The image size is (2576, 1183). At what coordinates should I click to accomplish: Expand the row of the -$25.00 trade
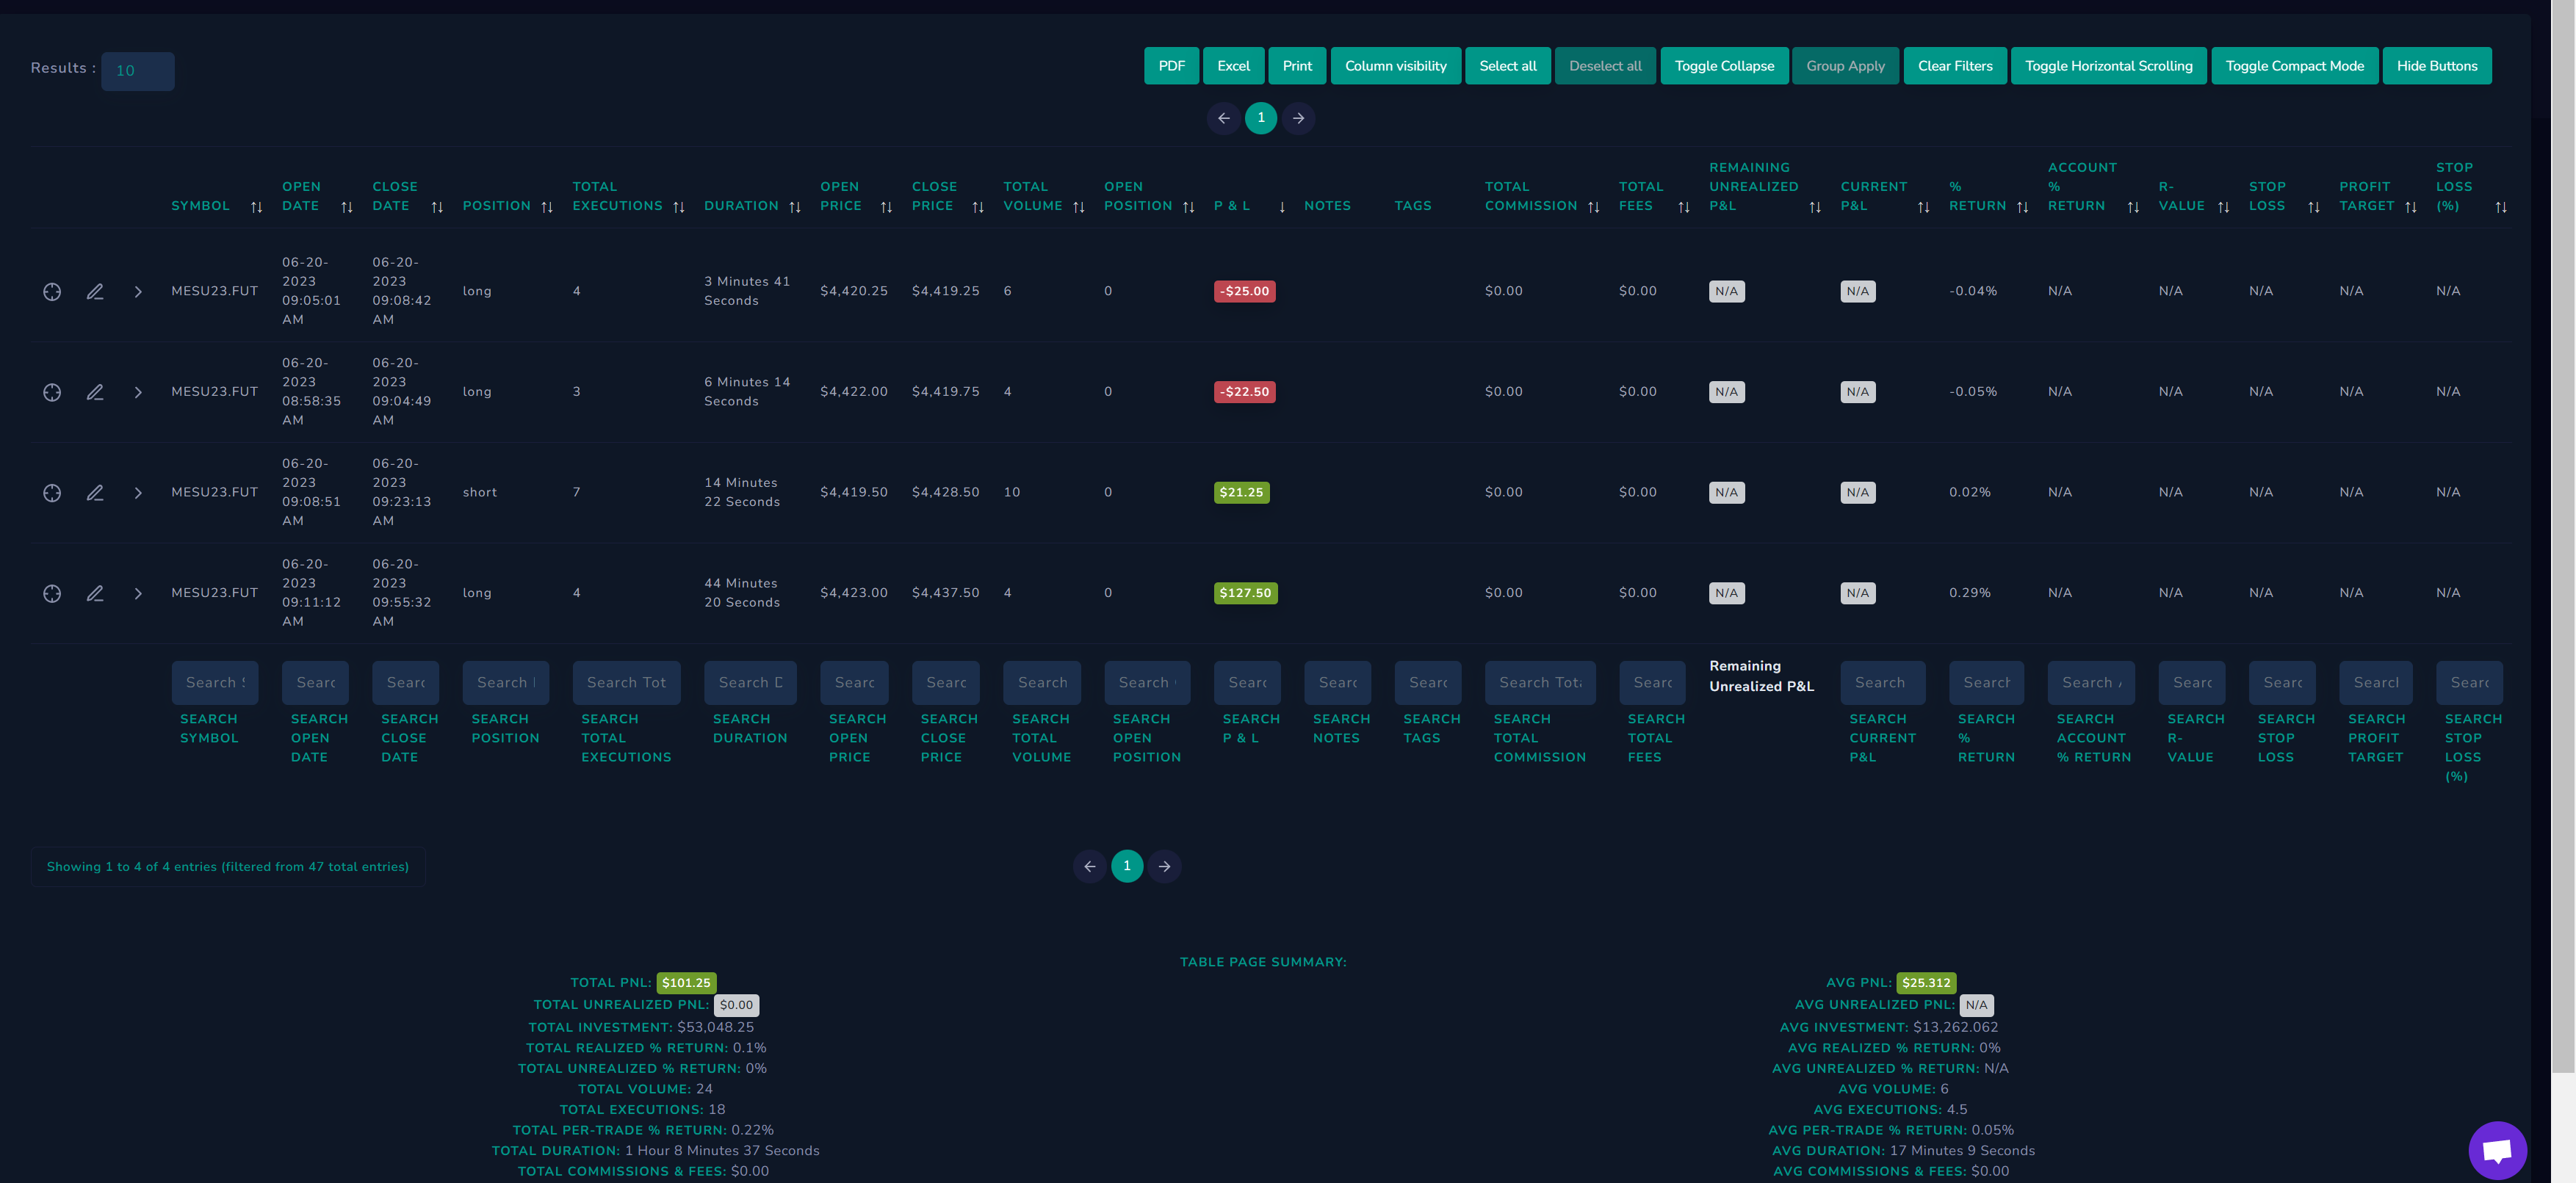(138, 291)
